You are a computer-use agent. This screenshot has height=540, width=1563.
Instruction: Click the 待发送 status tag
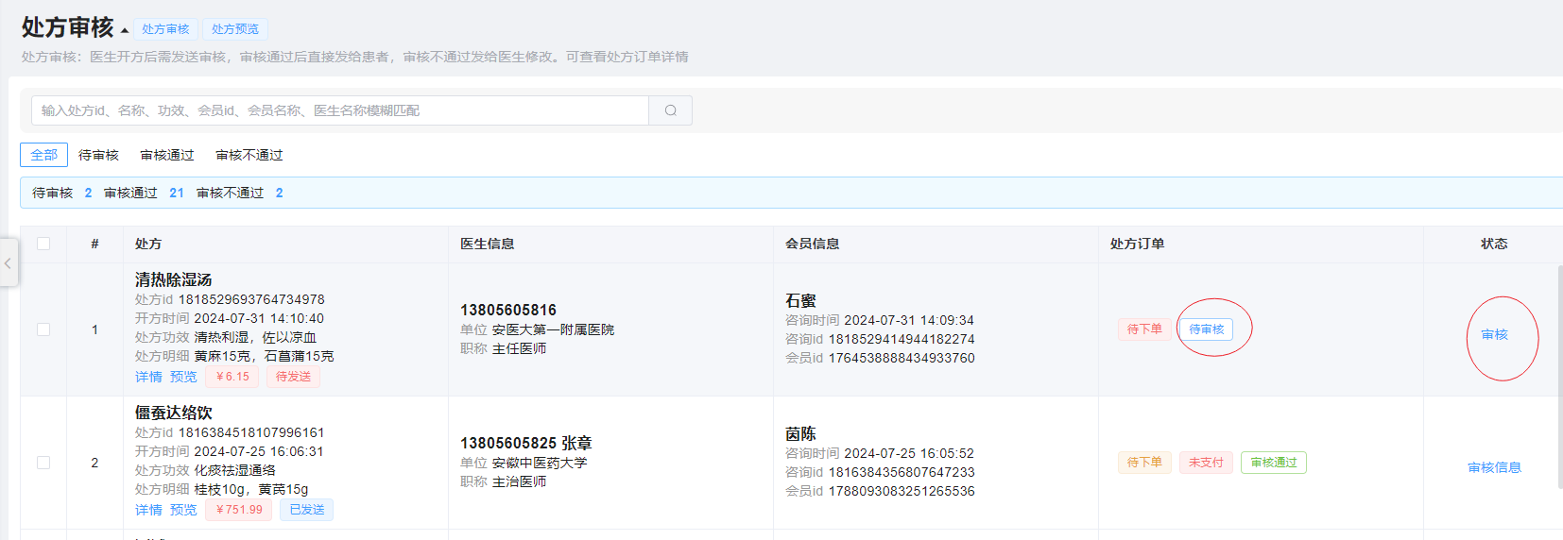pos(293,377)
